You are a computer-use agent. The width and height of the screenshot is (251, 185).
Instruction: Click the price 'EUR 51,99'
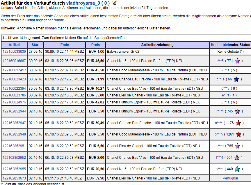tap(96, 79)
